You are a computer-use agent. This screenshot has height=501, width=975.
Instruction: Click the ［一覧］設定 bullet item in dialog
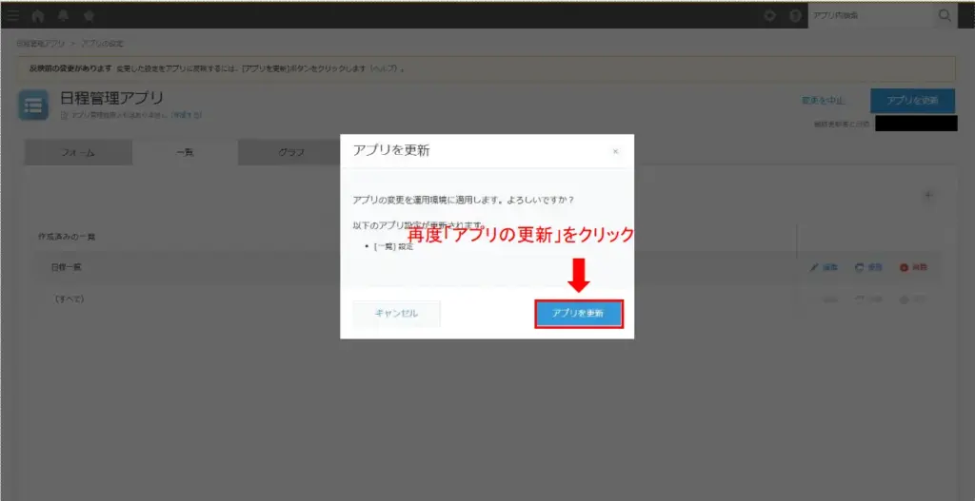point(393,247)
